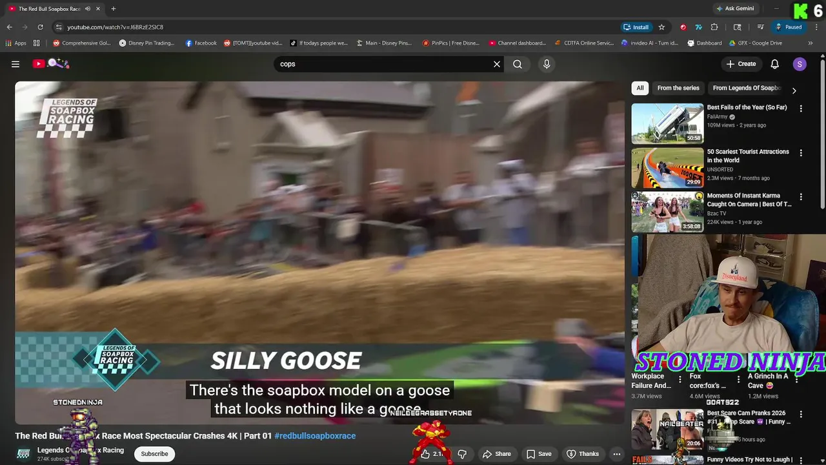This screenshot has width=826, height=465.
Task: Share the video
Action: tap(497, 454)
